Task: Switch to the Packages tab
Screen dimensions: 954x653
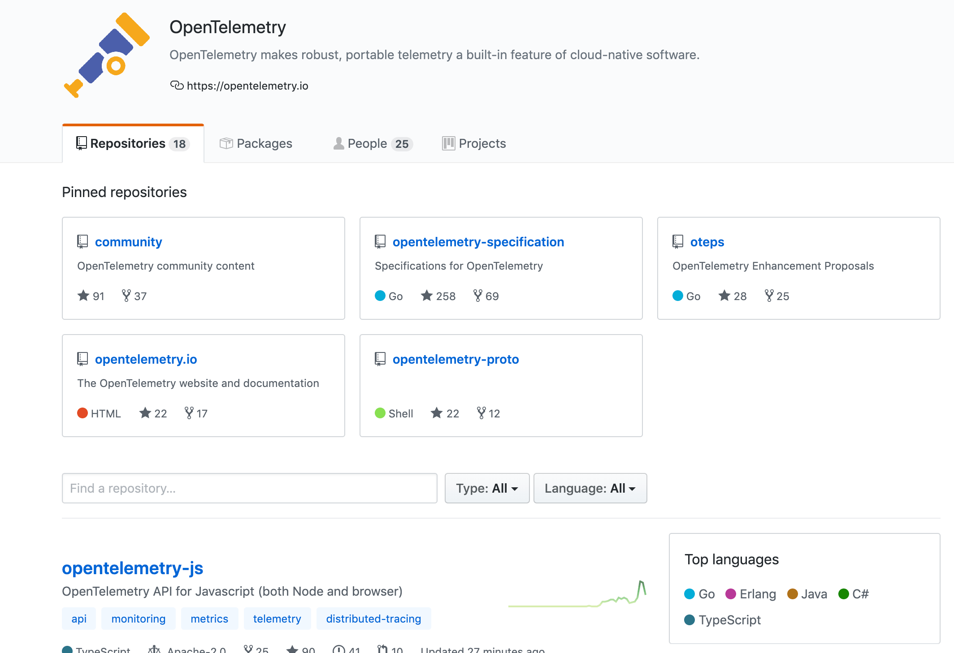Action: (x=256, y=143)
